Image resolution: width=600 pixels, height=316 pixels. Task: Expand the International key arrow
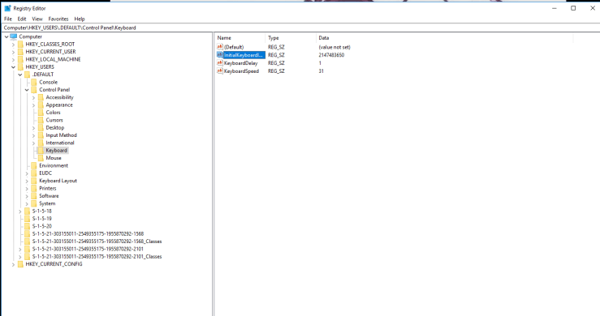point(33,143)
